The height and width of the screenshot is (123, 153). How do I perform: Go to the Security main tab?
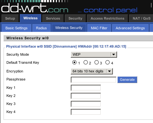coord(75,18)
